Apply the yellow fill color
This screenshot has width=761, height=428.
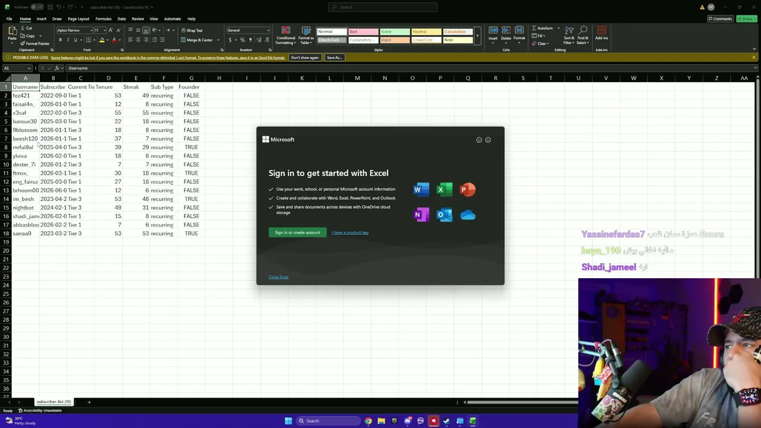coord(102,40)
